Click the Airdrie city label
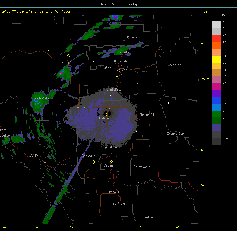Viewport: 237px width, 231px height. point(111,147)
